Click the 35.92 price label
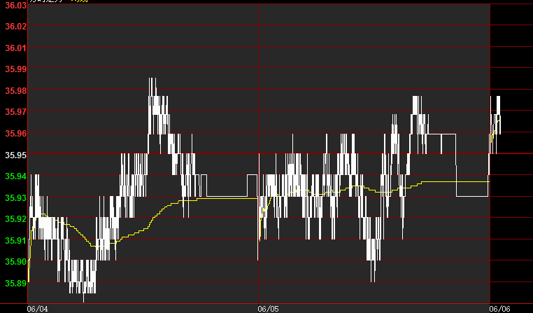 click(x=15, y=219)
